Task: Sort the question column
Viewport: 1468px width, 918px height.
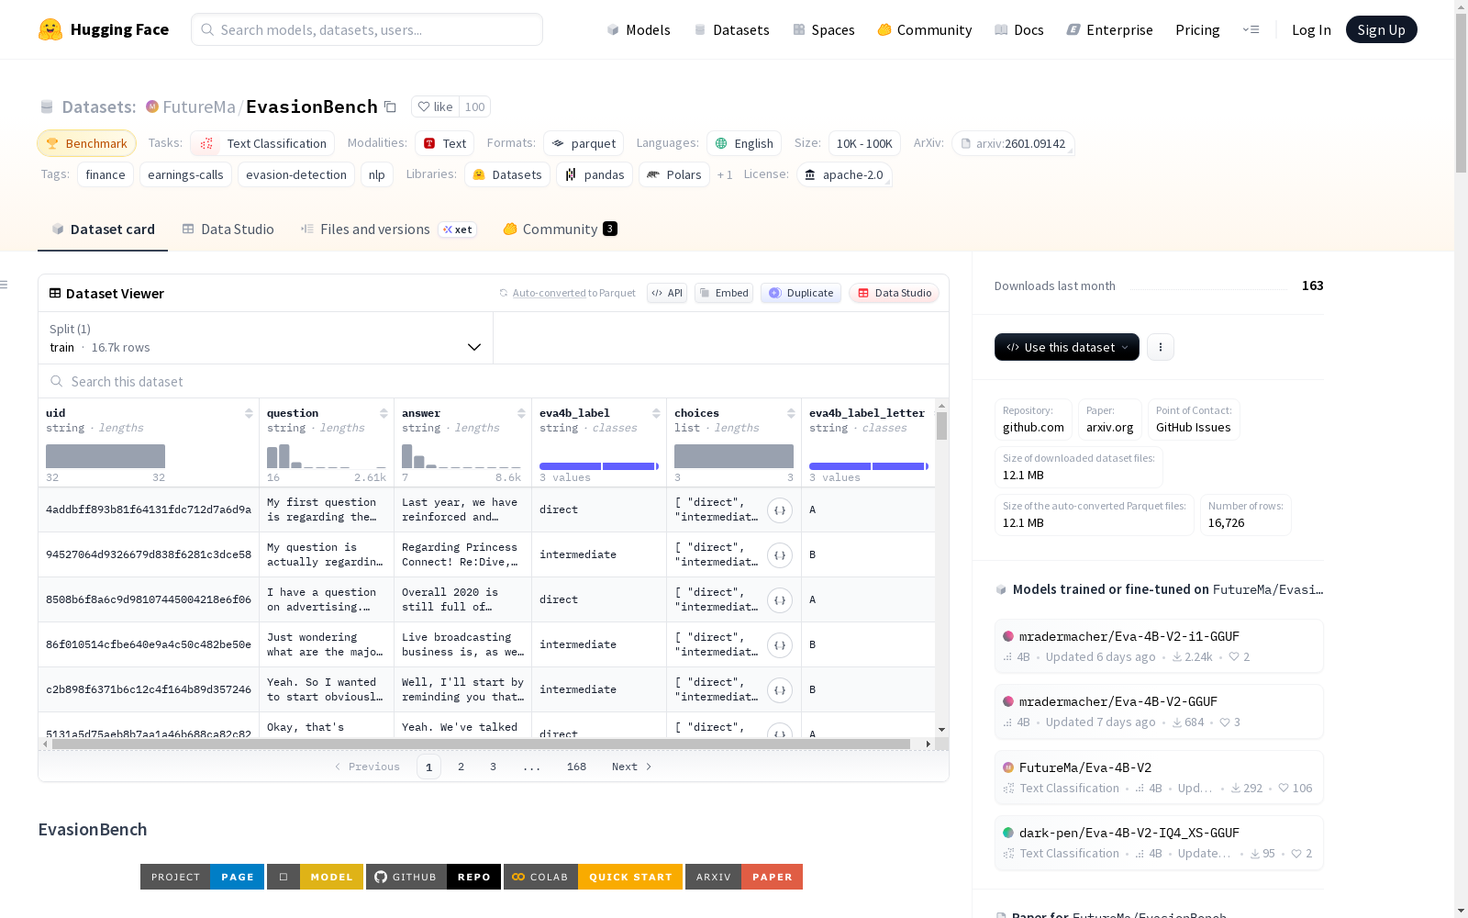Action: 384,413
